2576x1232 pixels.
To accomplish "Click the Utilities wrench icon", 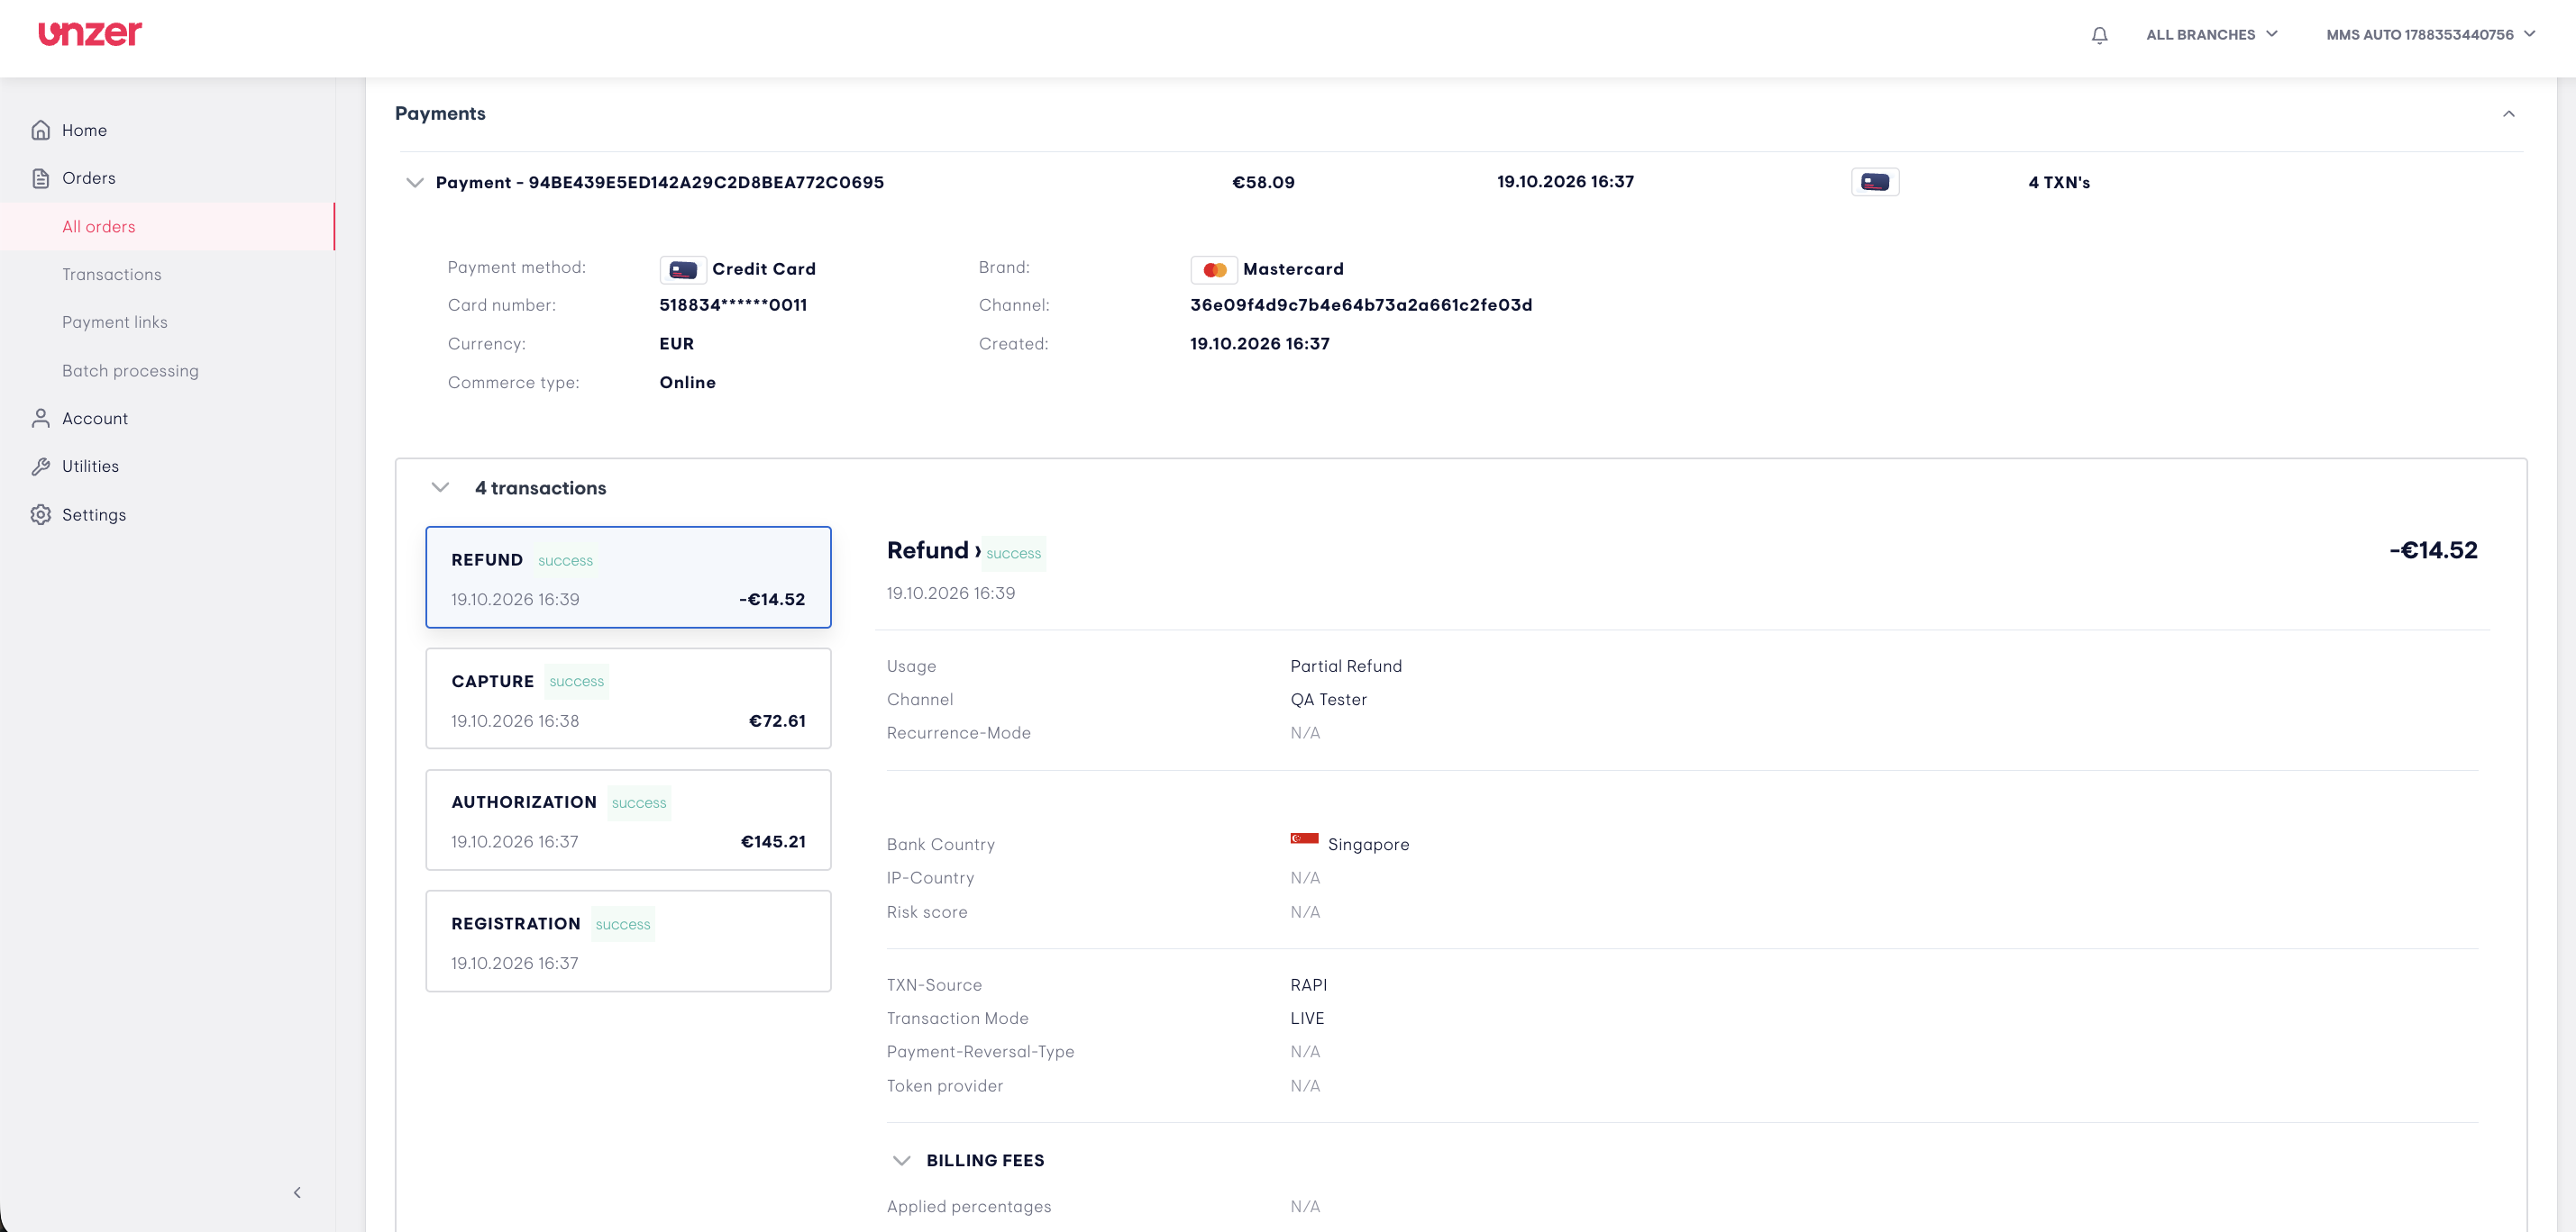I will [x=41, y=466].
